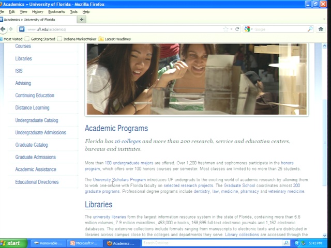Go to Continuing Education
Image resolution: width=331 pixels, height=248 pixels.
tap(35, 95)
